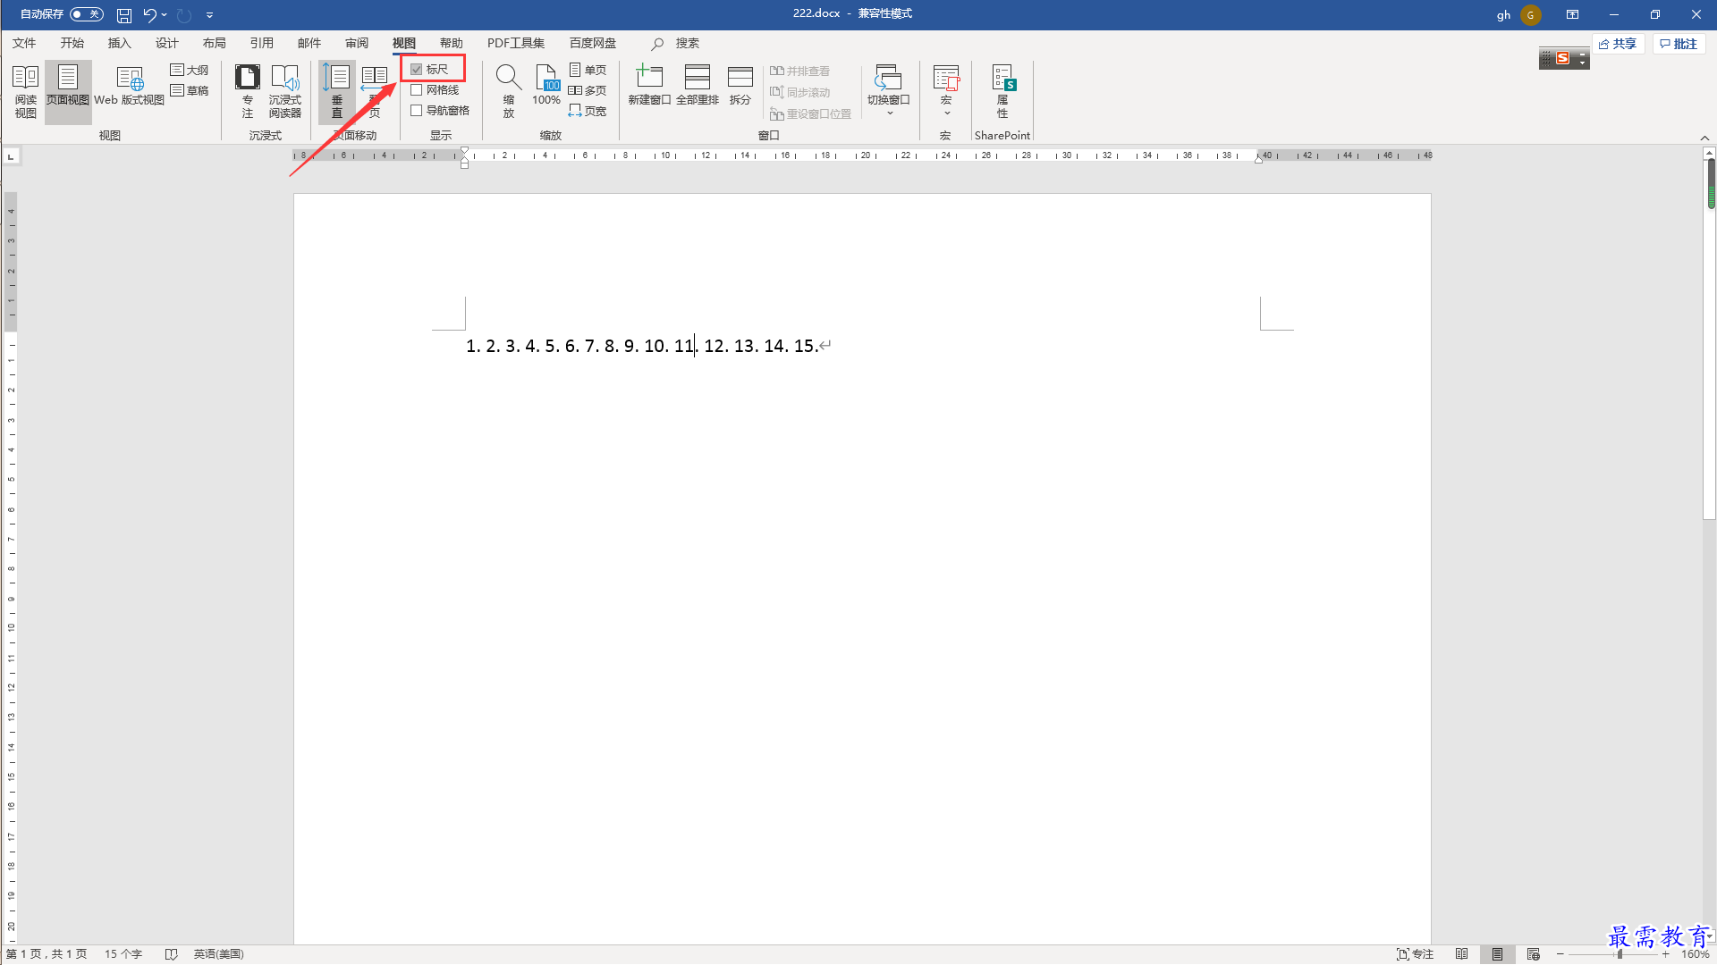Open document Properties (属性) SharePoint button
Image resolution: width=1717 pixels, height=965 pixels.
[x=1002, y=91]
